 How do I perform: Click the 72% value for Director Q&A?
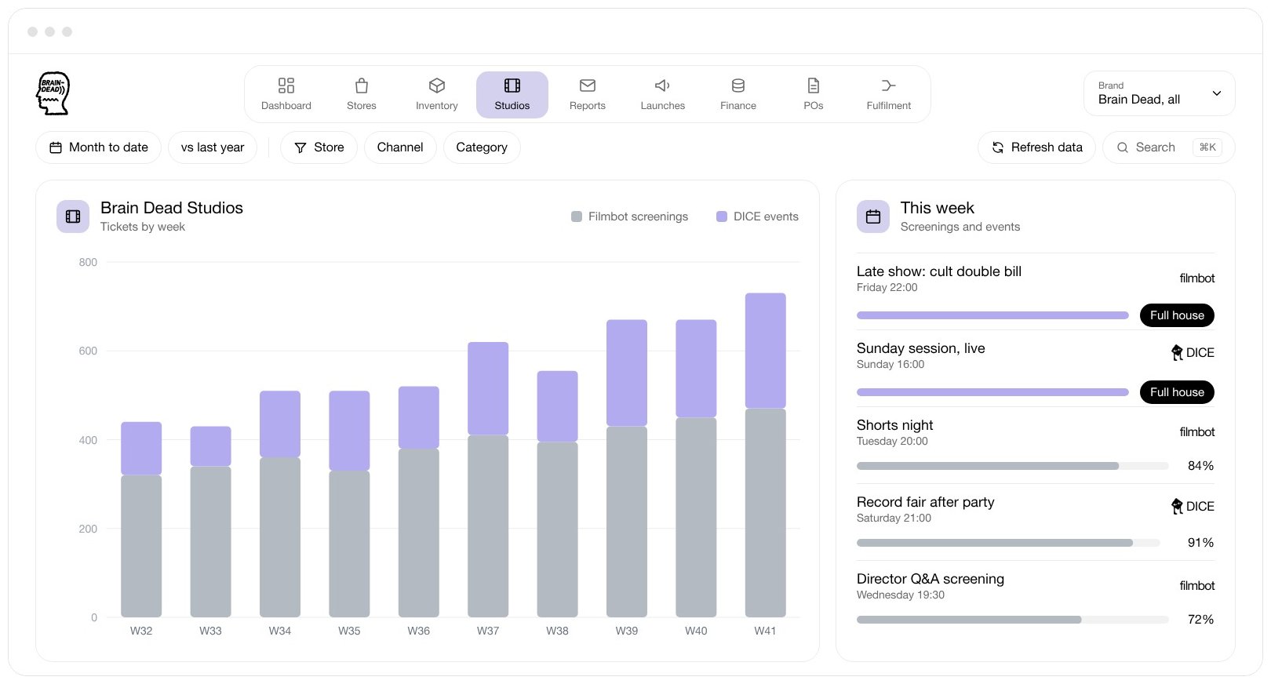[1200, 620]
